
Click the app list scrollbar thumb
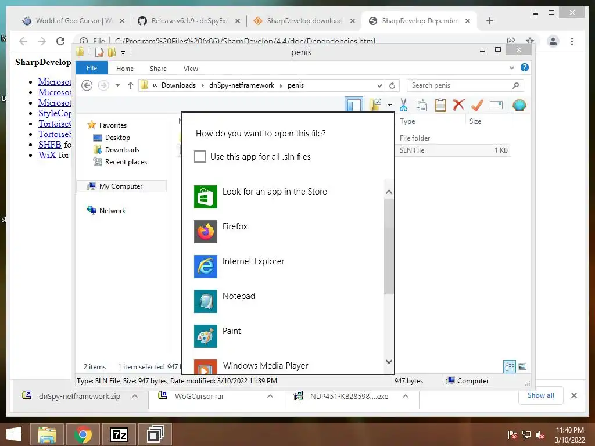coord(389,246)
